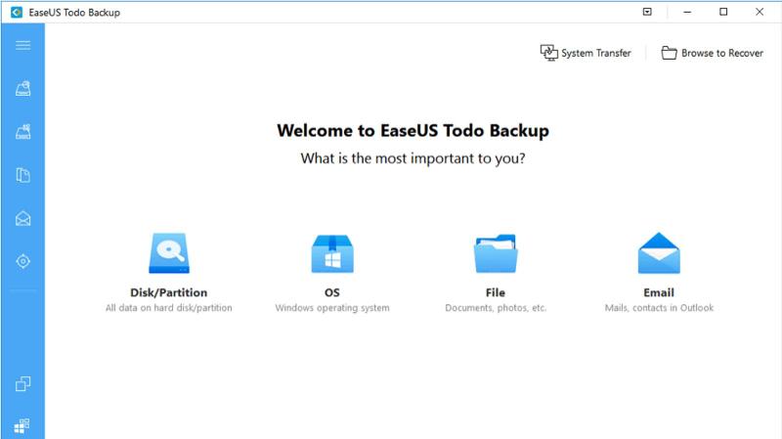The image size is (782, 439).
Task: Click the Browse to Recover folder icon
Action: point(669,53)
